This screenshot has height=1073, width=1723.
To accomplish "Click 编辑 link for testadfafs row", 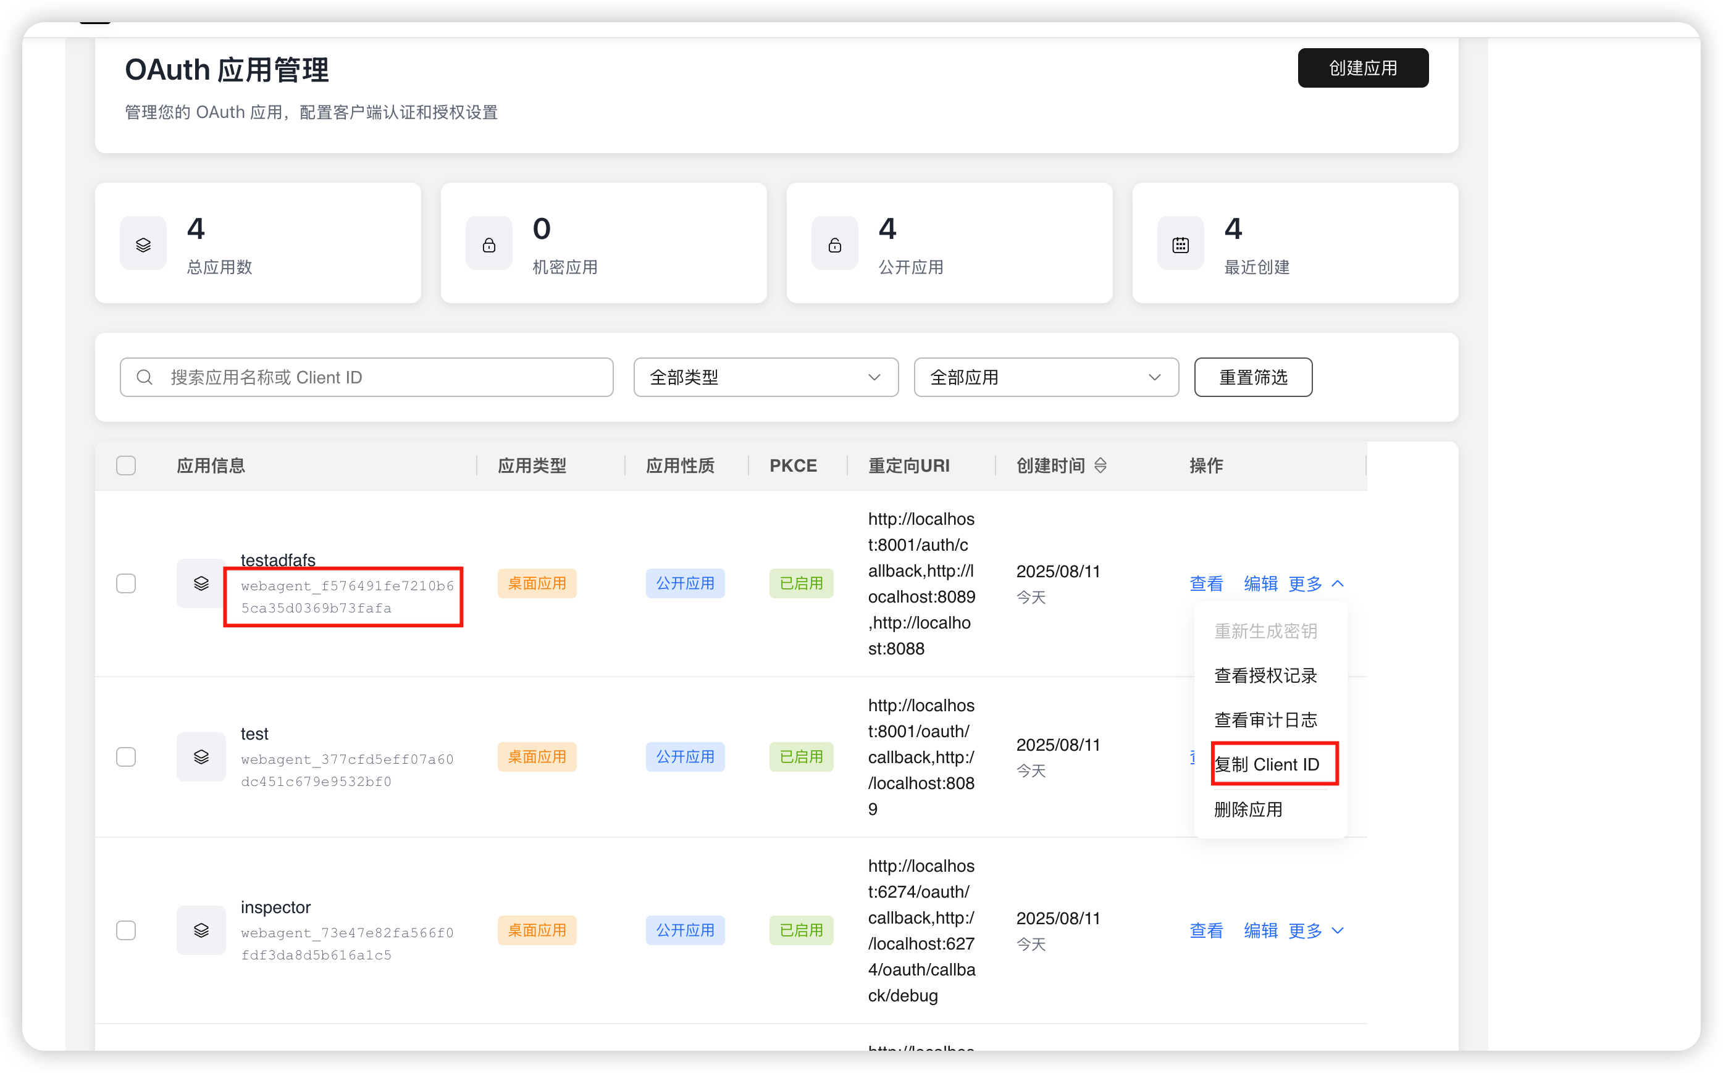I will pos(1261,583).
